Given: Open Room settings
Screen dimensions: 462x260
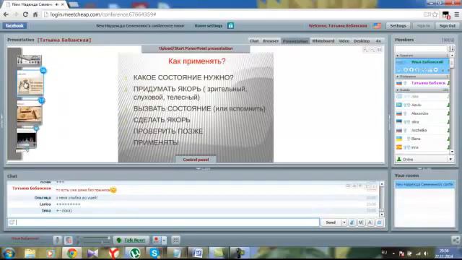Looking at the screenshot, I should pos(209,26).
